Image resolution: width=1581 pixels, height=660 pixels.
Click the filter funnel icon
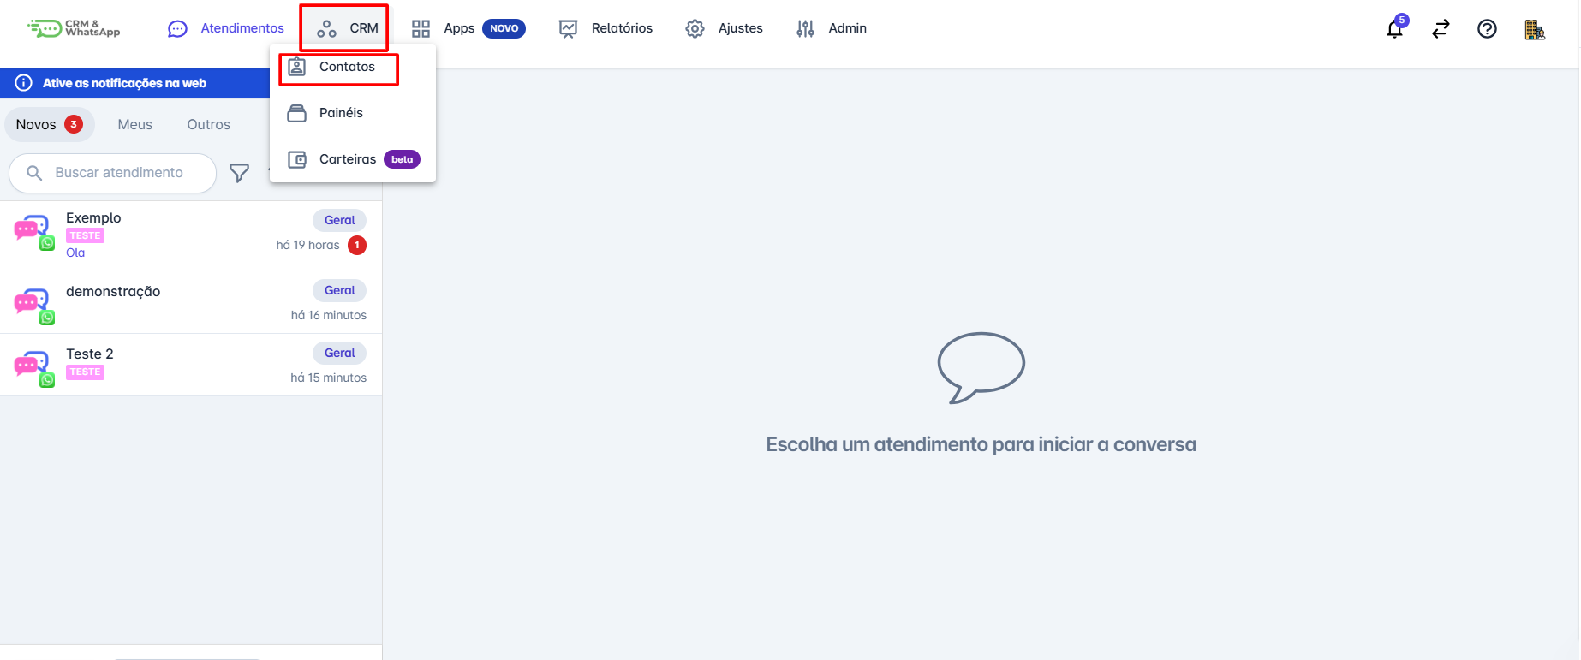pyautogui.click(x=239, y=173)
